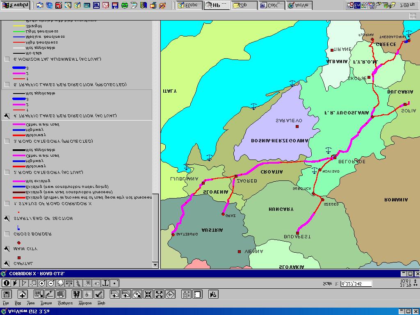Check the Status of Road Corridor X theme
Viewport: 420px width, 315px height.
coord(7,203)
